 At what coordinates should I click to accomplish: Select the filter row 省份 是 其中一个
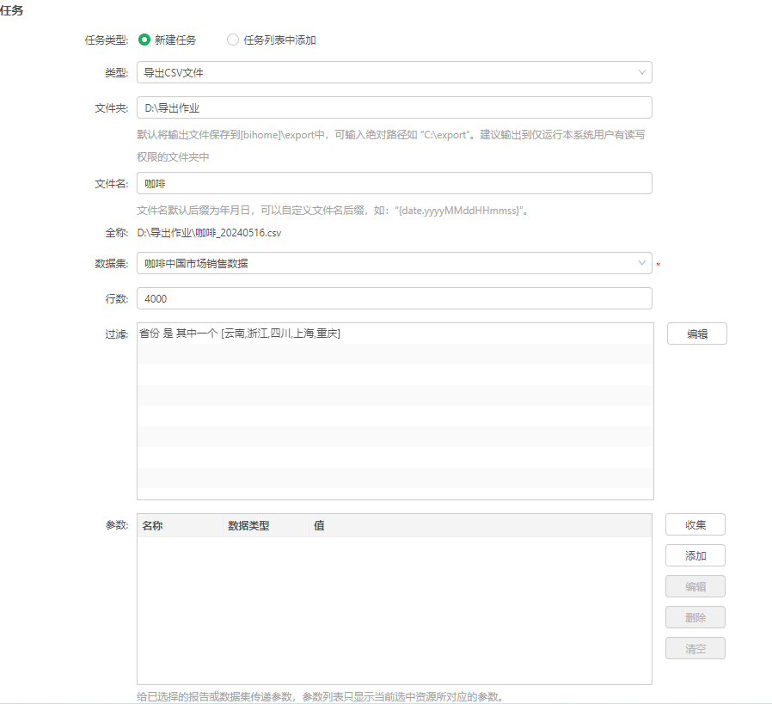[x=395, y=334]
